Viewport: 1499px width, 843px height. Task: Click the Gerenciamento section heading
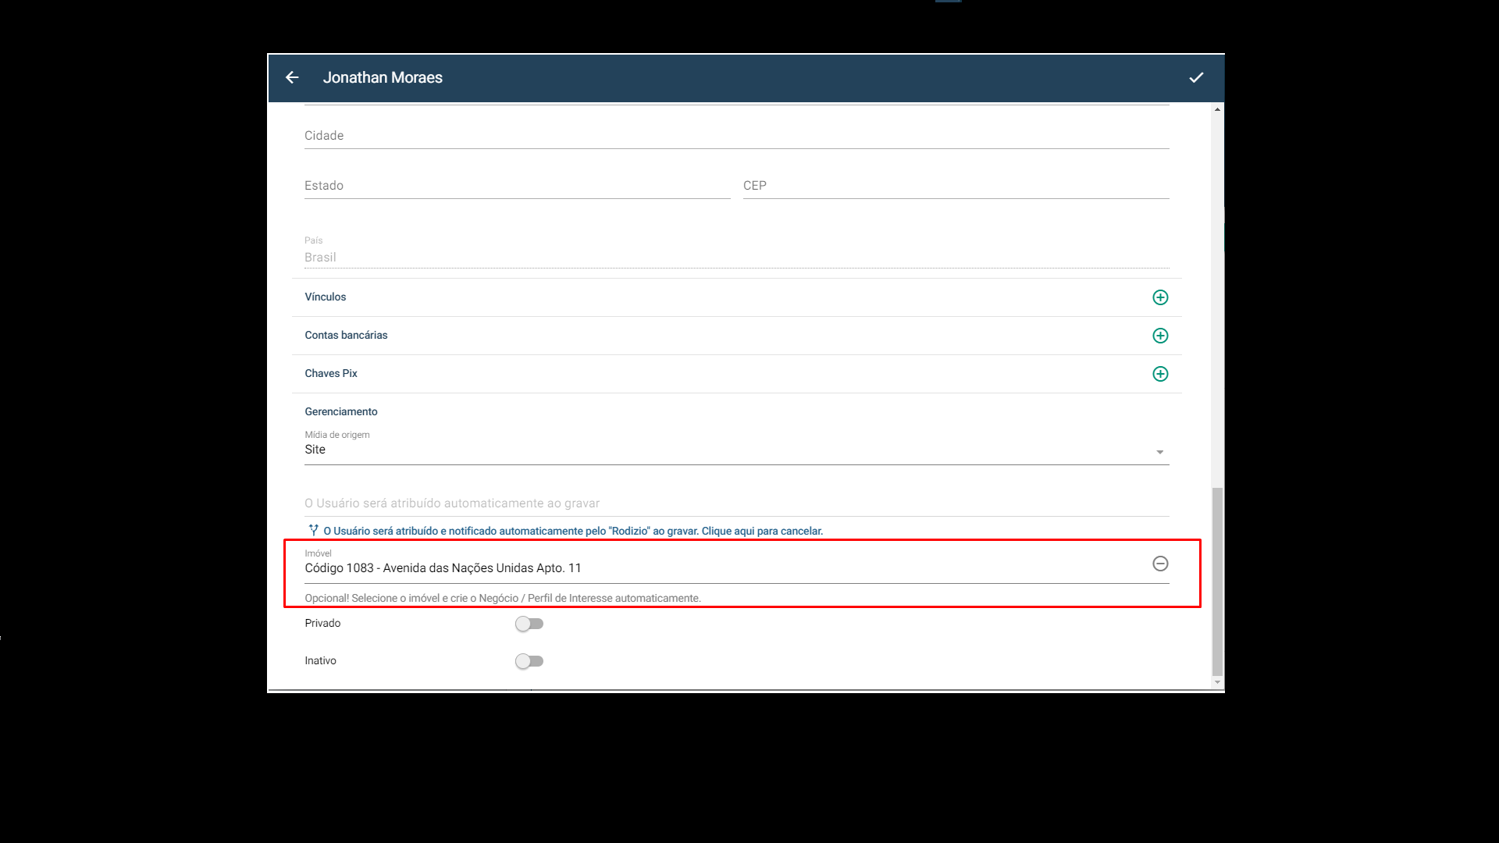tap(341, 411)
